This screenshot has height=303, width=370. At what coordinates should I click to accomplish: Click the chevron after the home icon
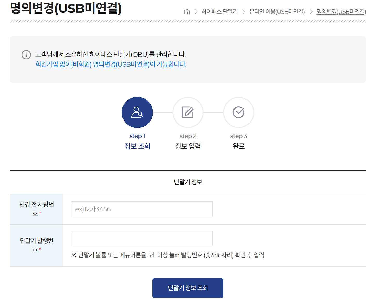point(196,11)
